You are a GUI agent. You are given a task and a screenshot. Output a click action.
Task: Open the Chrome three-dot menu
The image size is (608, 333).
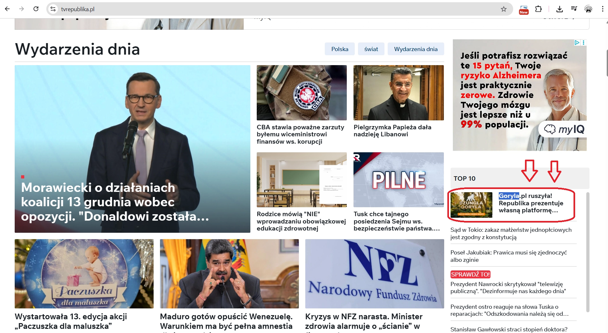[602, 9]
